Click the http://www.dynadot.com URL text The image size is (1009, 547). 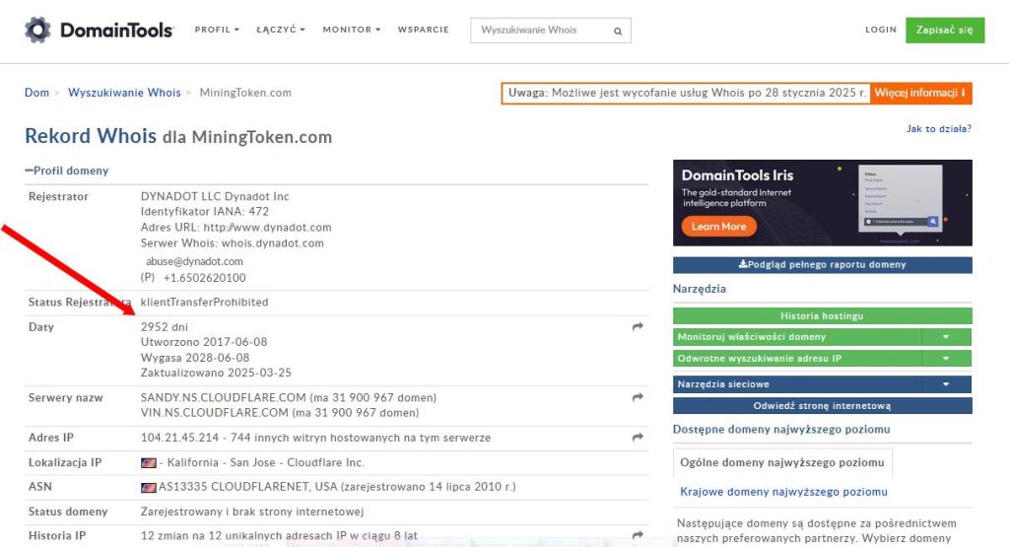tap(268, 227)
